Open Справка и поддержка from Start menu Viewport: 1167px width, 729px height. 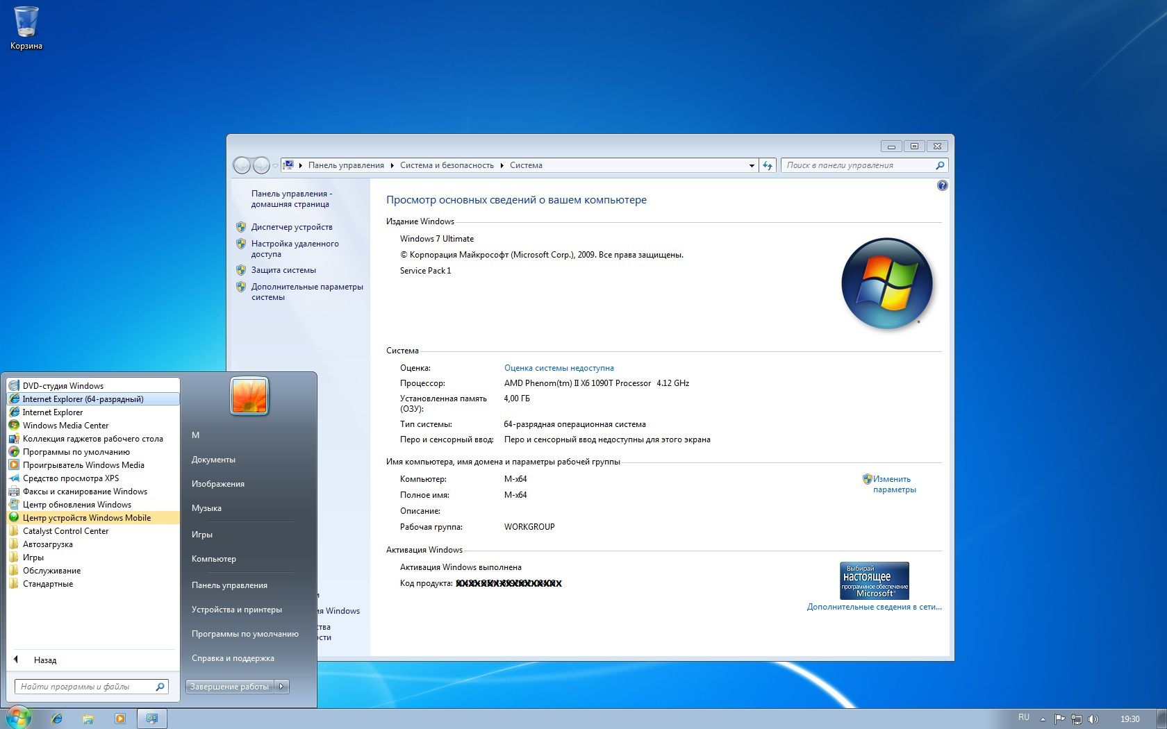pyautogui.click(x=233, y=658)
